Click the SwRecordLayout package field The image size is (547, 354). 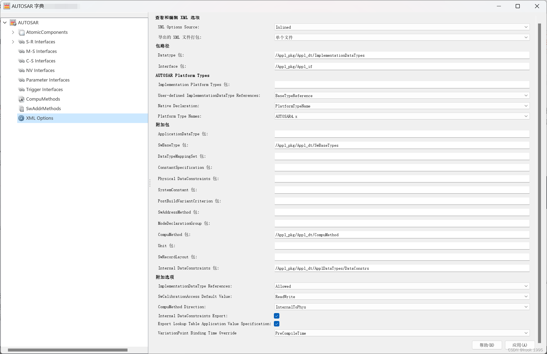pos(402,257)
